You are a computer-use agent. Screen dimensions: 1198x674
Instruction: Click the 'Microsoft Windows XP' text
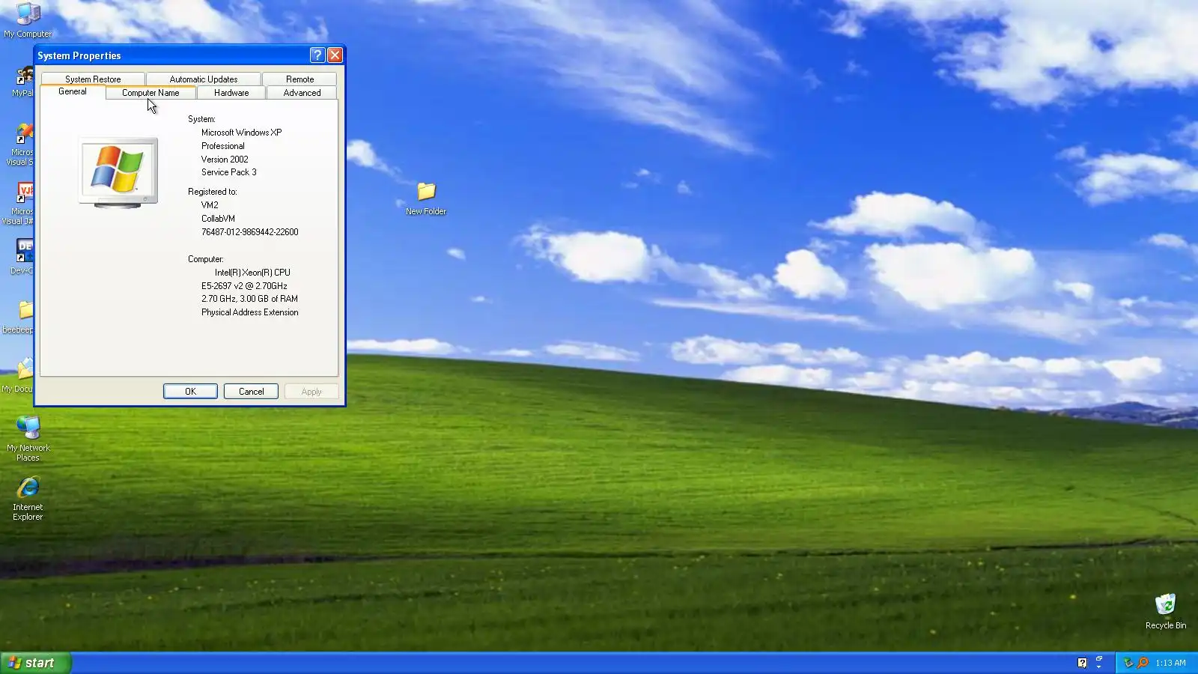point(241,133)
